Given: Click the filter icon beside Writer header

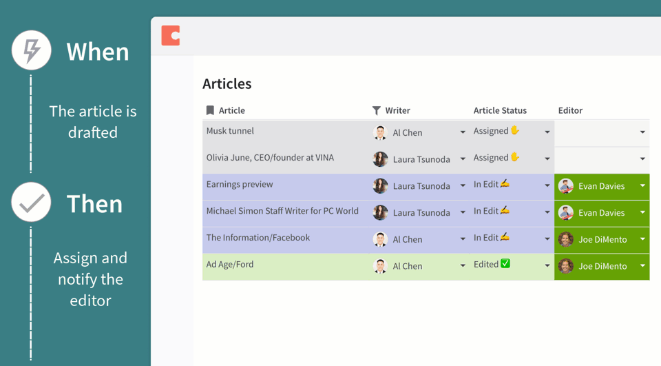Looking at the screenshot, I should point(376,110).
